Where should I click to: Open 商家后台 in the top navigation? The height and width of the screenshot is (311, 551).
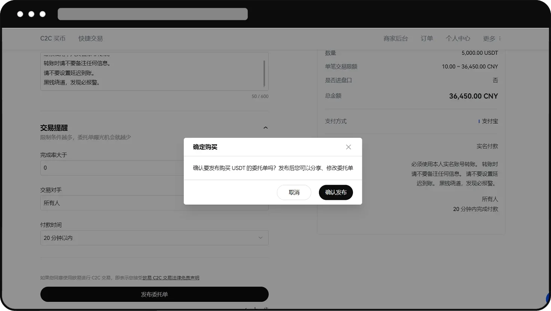[396, 39]
